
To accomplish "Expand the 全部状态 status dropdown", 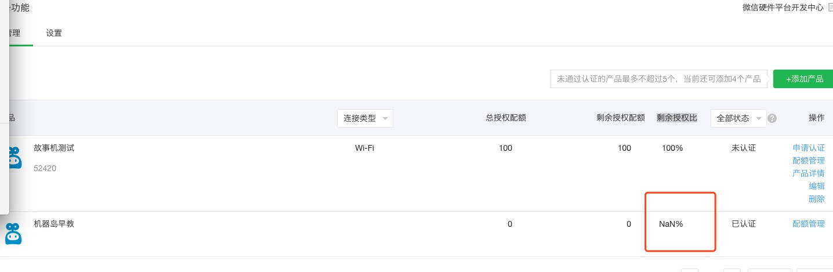I will pyautogui.click(x=738, y=118).
